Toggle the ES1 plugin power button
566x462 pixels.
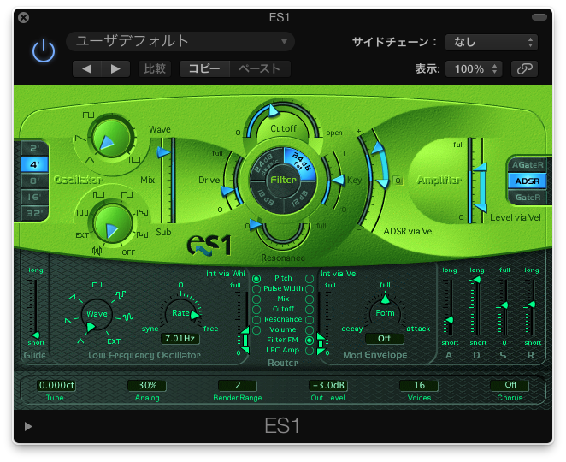pyautogui.click(x=44, y=51)
